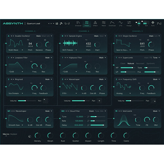Toggle Ringmod module on/off dot
The width and height of the screenshot is (164, 164).
6,87
